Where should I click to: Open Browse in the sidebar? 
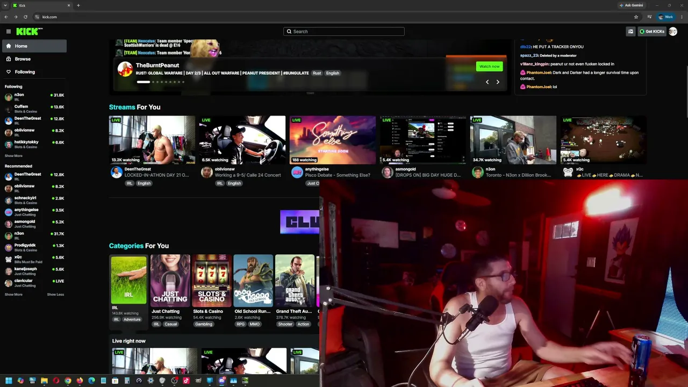pos(33,59)
